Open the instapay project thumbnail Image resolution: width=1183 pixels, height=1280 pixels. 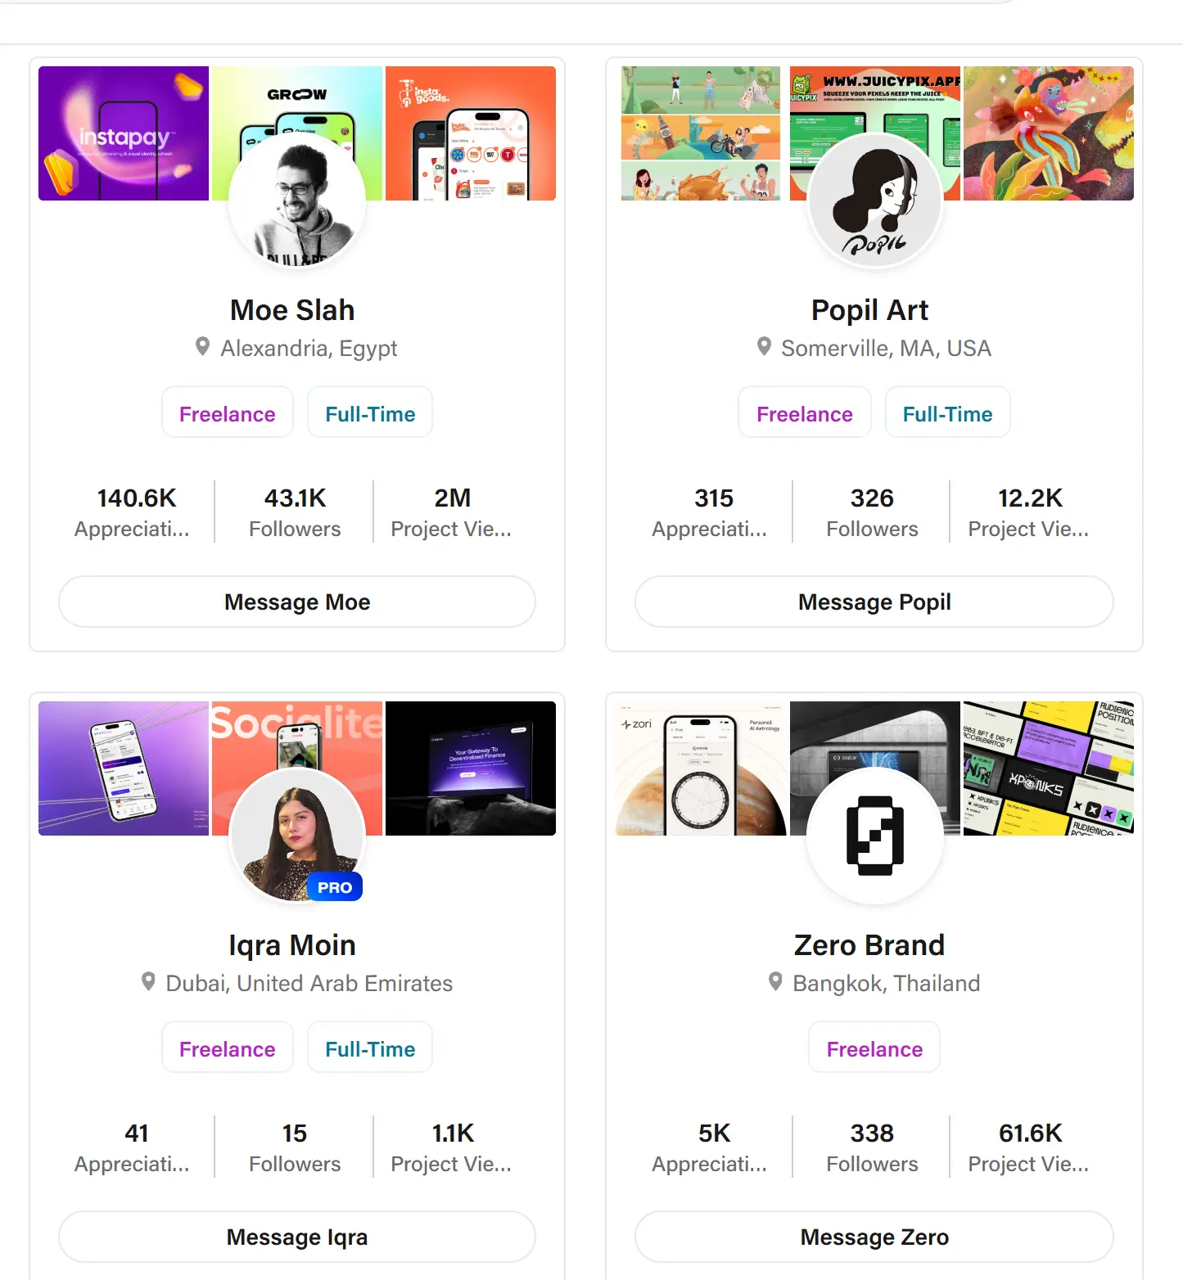(123, 133)
